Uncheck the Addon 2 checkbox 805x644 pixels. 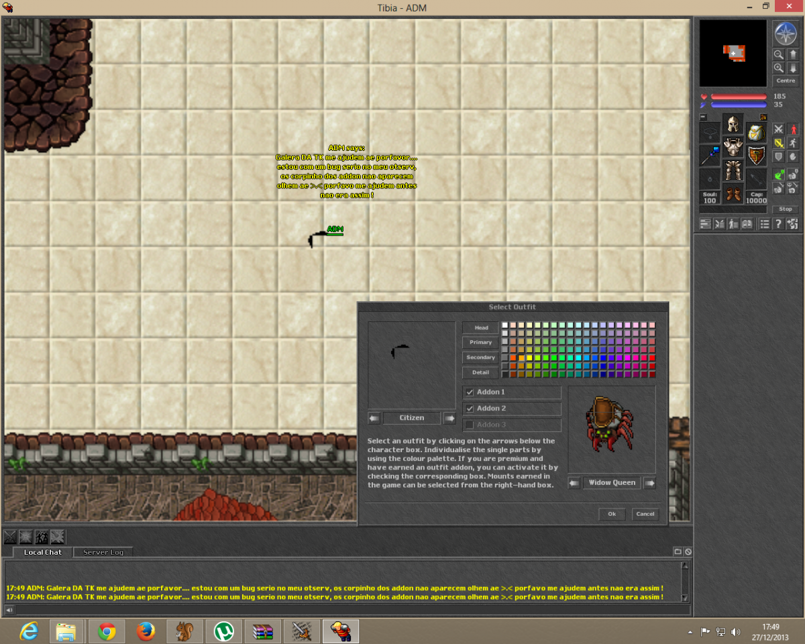click(470, 409)
